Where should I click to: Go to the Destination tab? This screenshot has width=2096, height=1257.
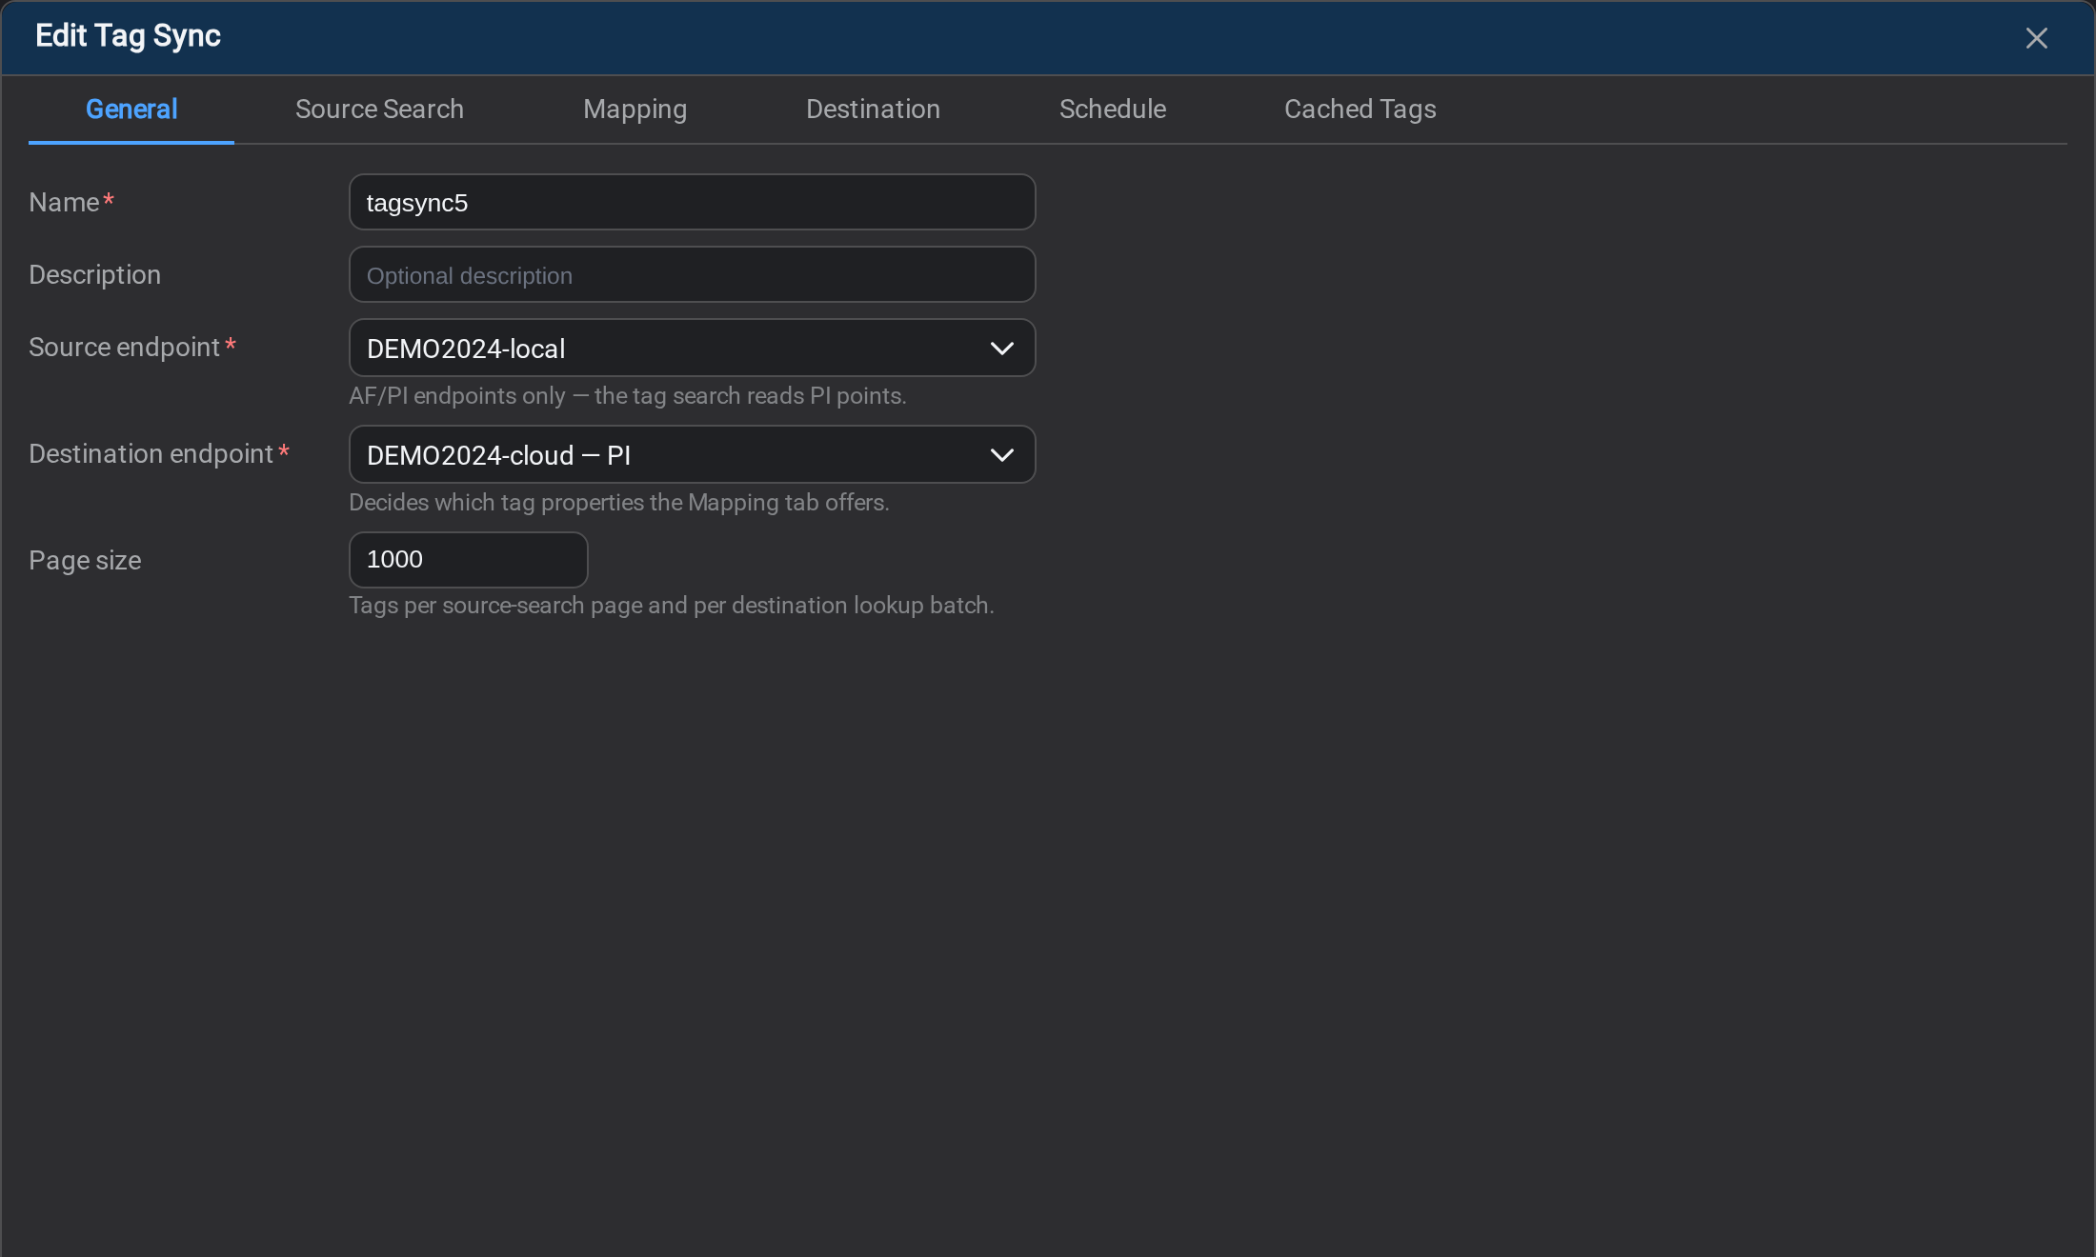[873, 110]
